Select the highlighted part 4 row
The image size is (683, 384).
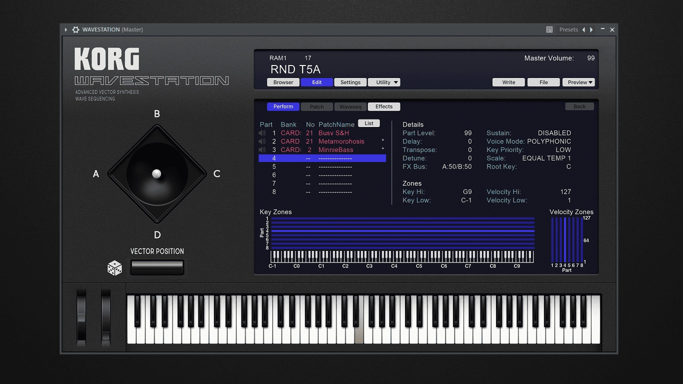[x=322, y=158]
